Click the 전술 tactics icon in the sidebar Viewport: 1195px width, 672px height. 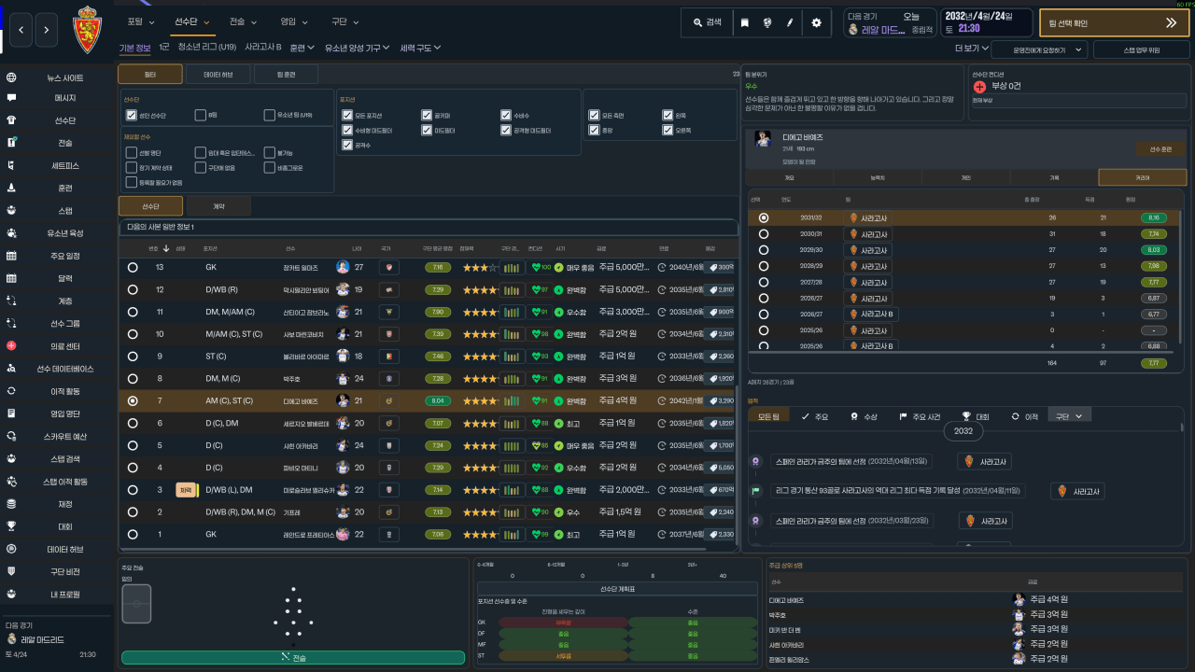coord(11,143)
